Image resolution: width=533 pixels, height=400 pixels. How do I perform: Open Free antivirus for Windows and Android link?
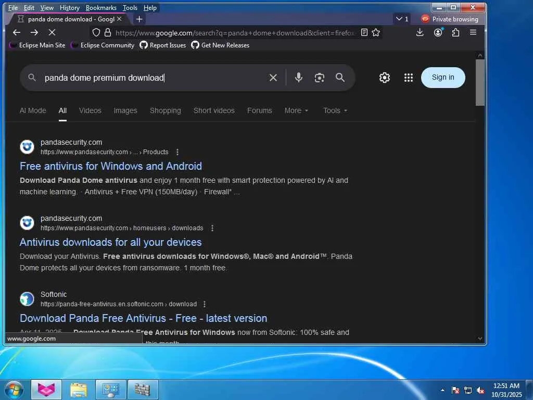(x=111, y=166)
